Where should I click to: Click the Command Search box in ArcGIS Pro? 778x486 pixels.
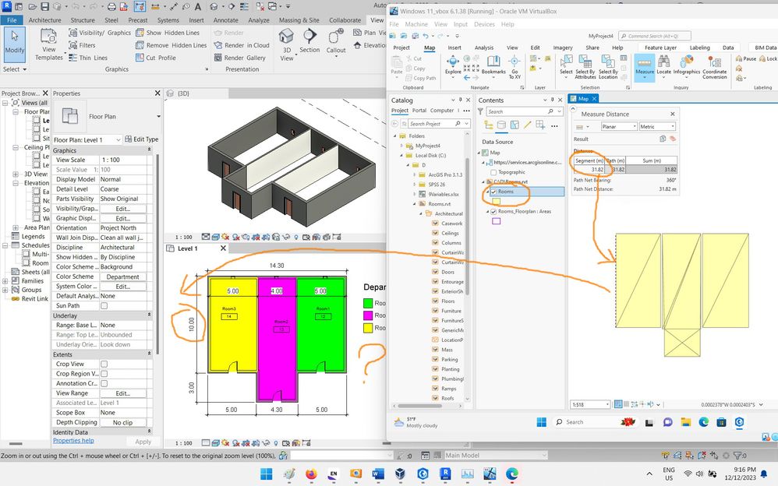[655, 36]
